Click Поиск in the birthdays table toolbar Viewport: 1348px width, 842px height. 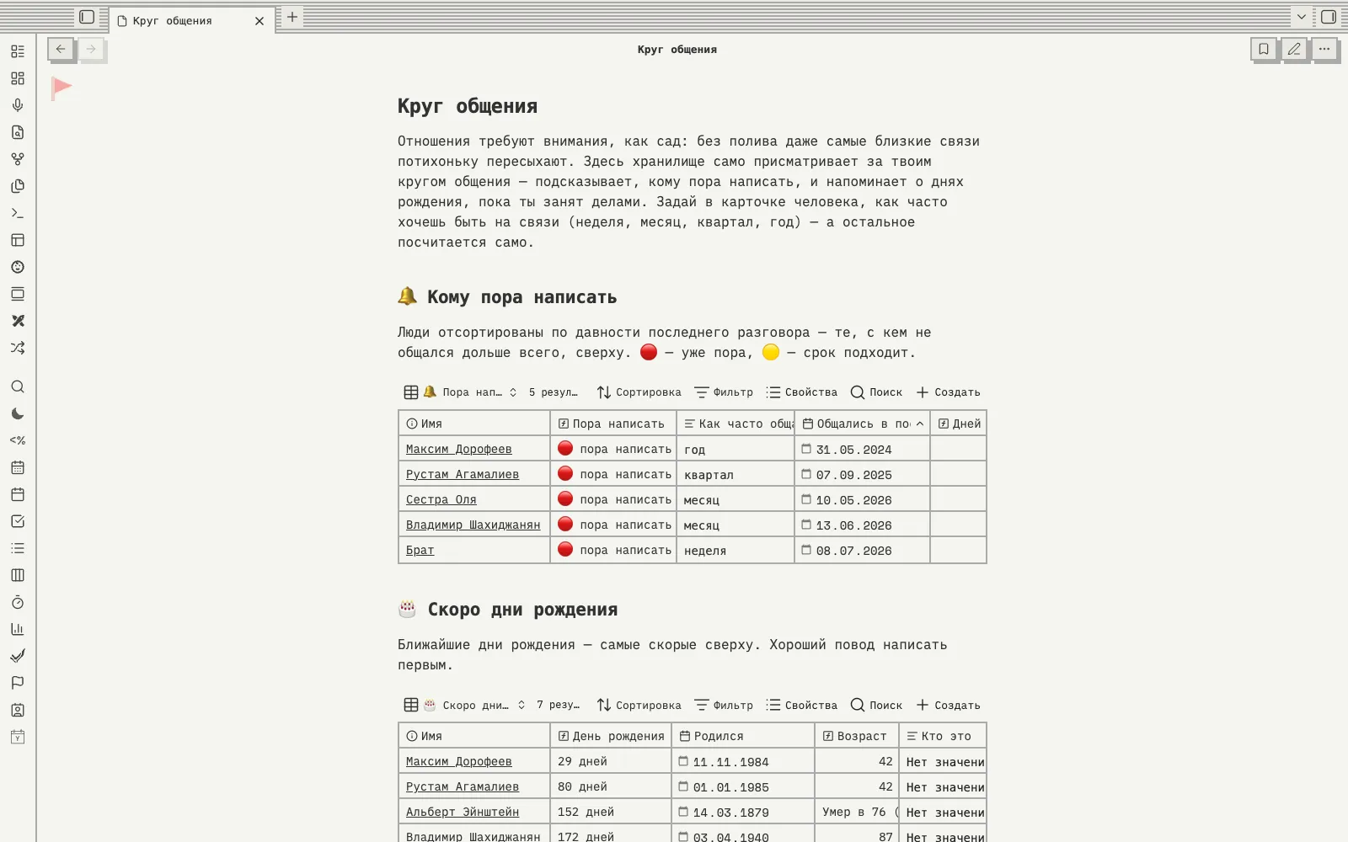point(877,706)
